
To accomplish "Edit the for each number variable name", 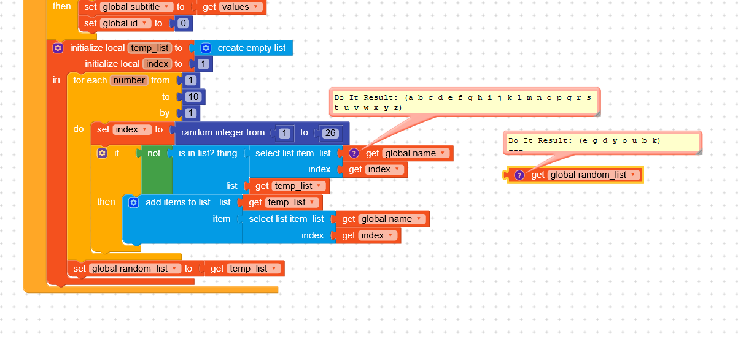I will click(129, 80).
